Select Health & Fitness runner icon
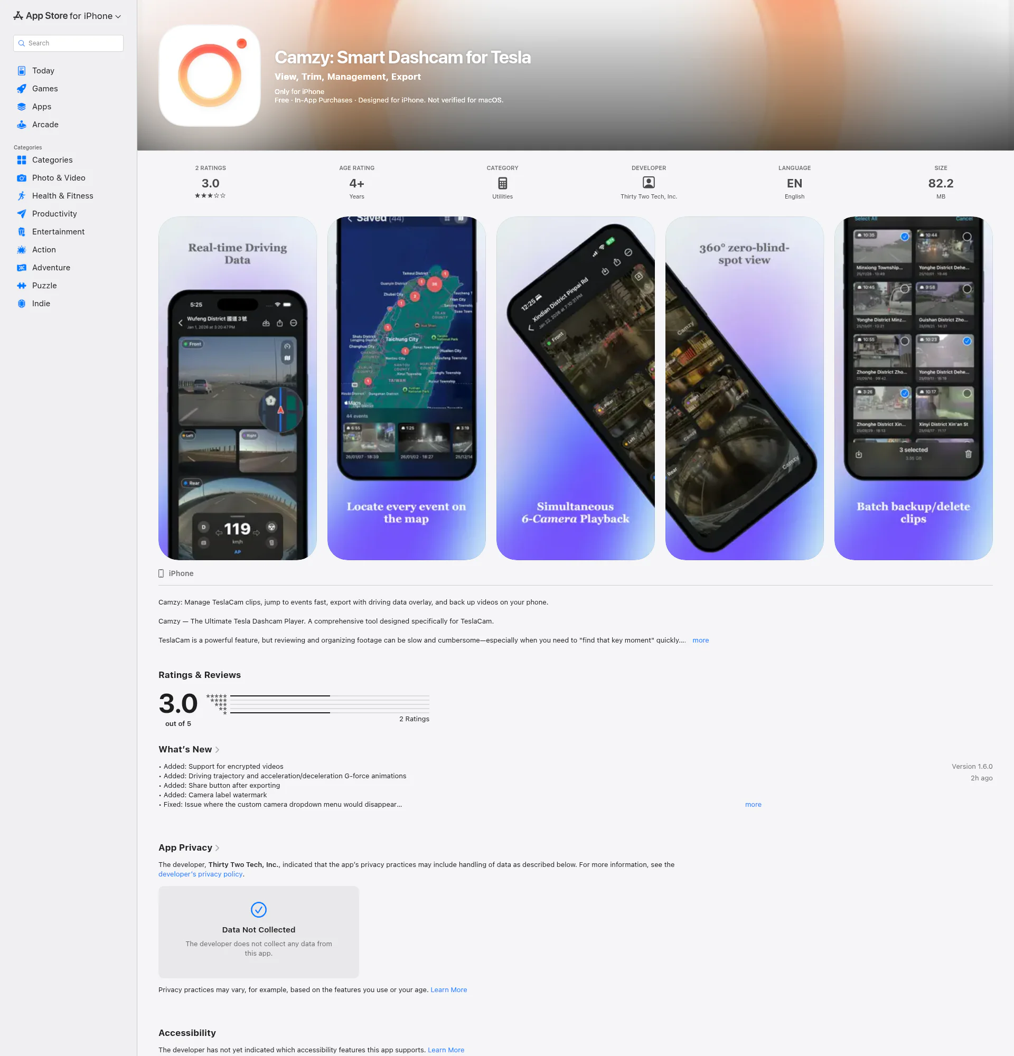 coord(22,195)
